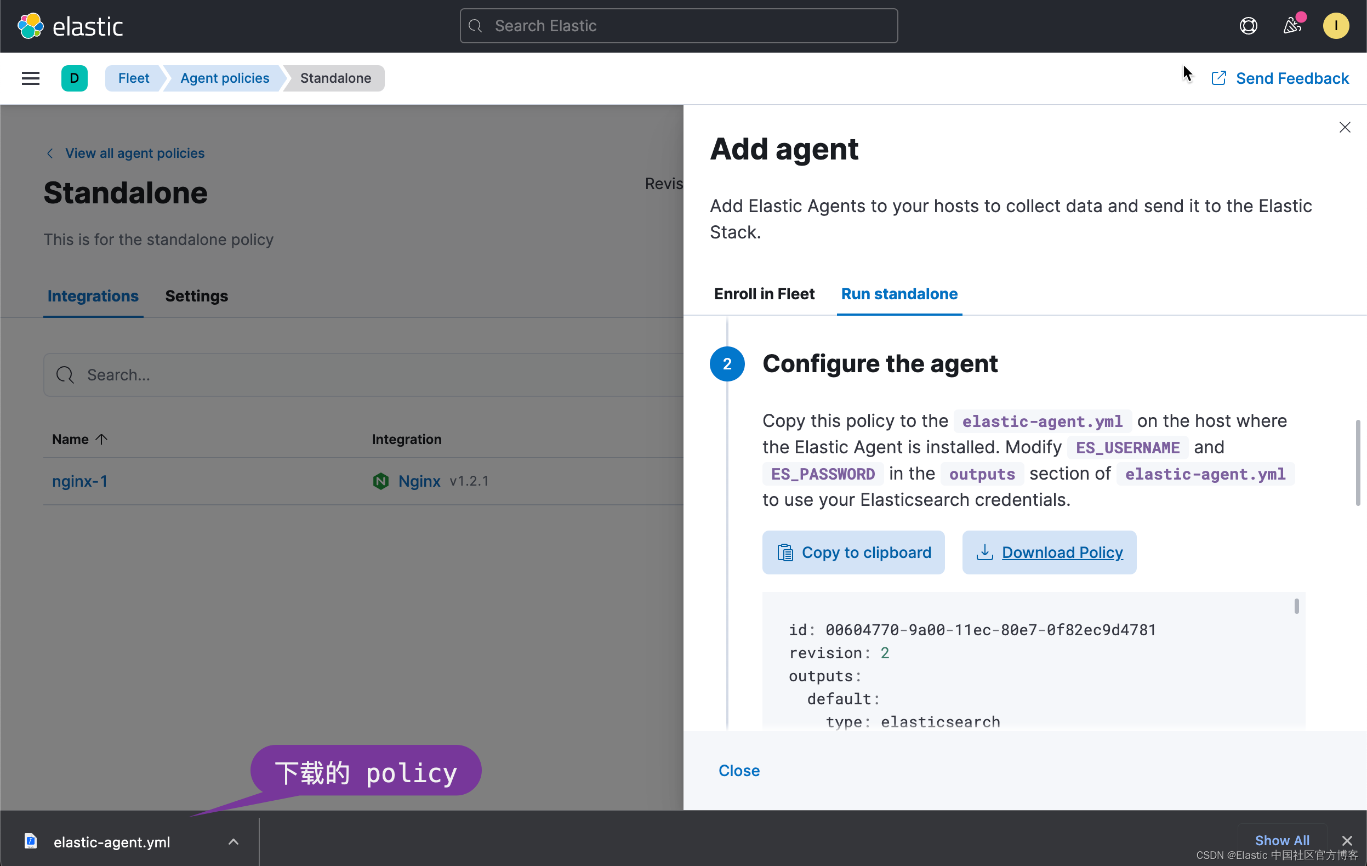Click the elastic-agent.yml file icon in downloads bar
Viewport: 1367px width, 866px height.
tap(31, 841)
